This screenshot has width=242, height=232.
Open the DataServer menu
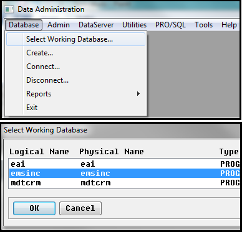click(x=96, y=25)
